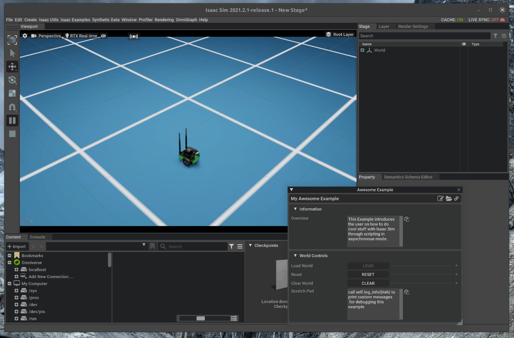514x338 pixels.
Task: Pause the simulation
Action: coord(12,121)
